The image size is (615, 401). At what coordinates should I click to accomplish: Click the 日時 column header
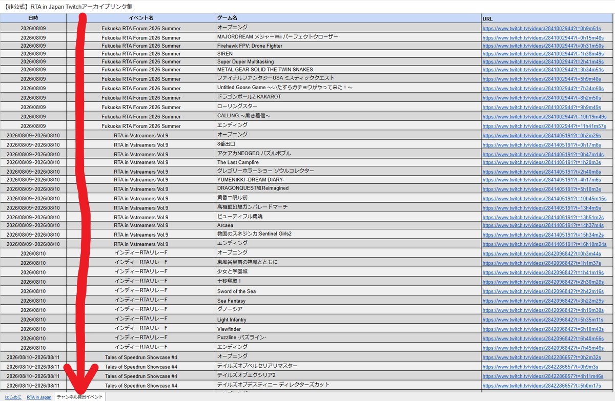click(x=33, y=18)
